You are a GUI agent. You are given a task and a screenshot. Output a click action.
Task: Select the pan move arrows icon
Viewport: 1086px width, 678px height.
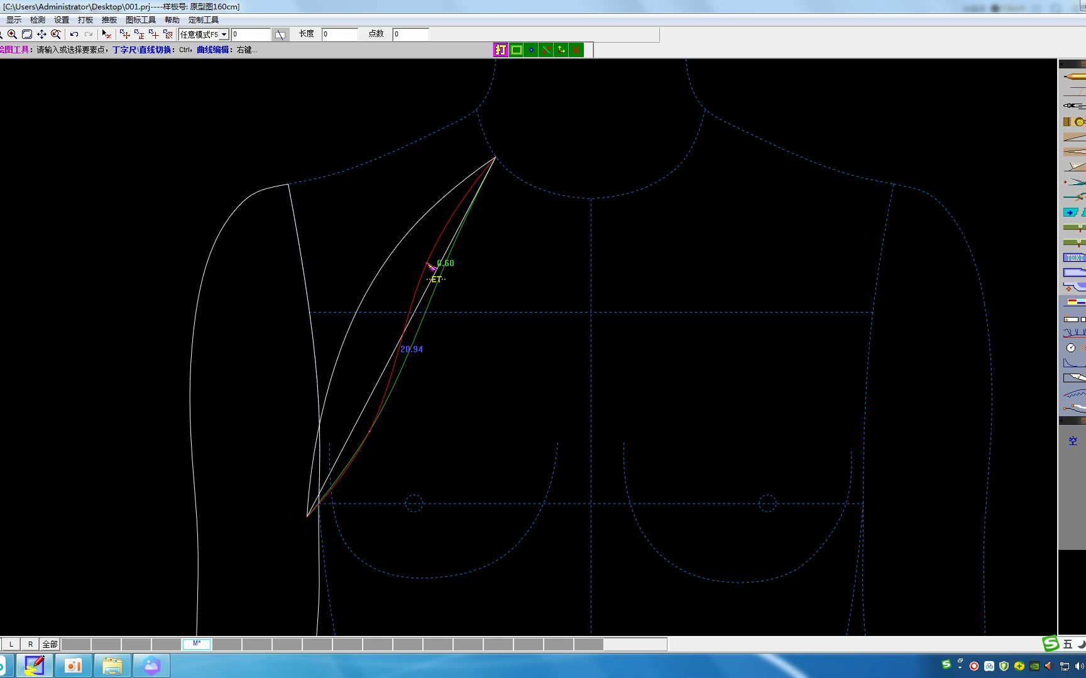click(x=41, y=35)
